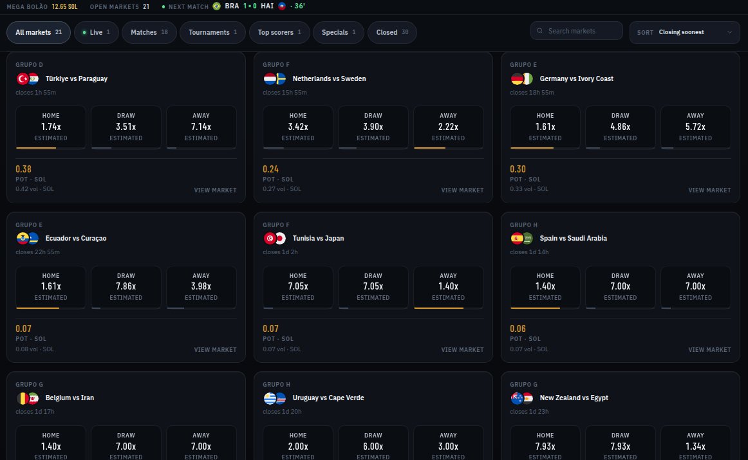Show the Closed markets tab
748x460 pixels.
tap(392, 32)
